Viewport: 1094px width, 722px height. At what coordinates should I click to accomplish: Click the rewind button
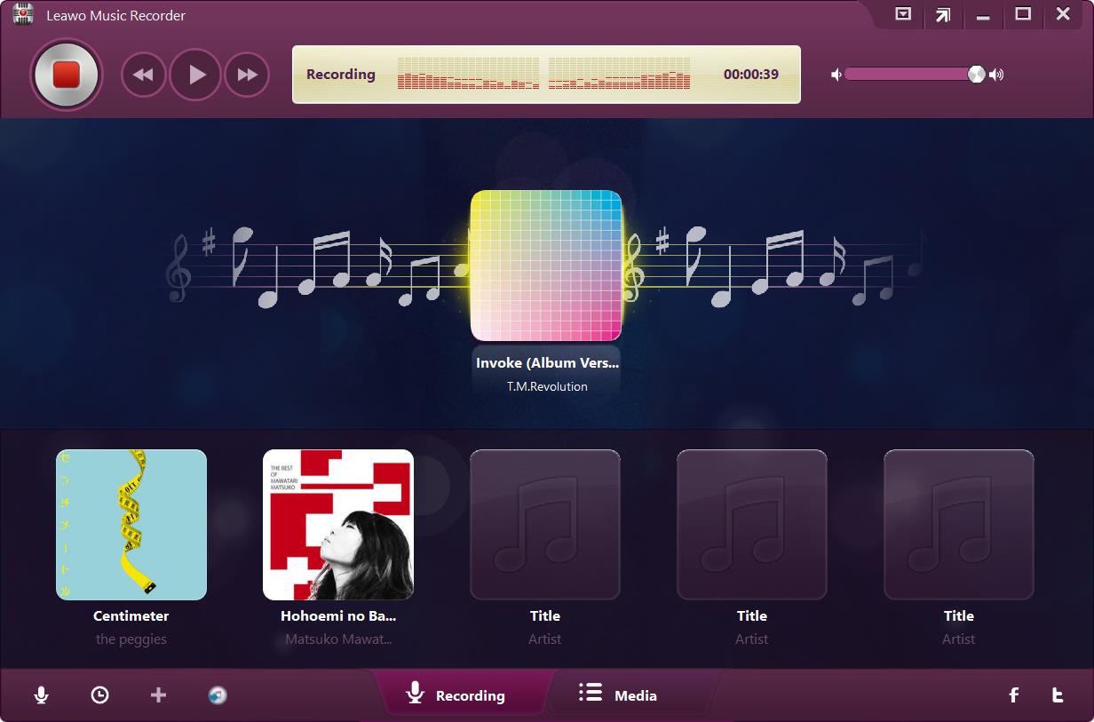tap(143, 75)
